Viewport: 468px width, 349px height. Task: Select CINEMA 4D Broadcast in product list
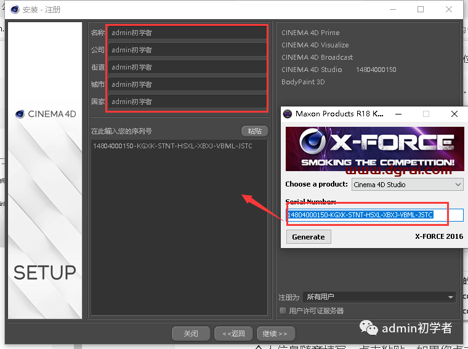pyautogui.click(x=317, y=57)
